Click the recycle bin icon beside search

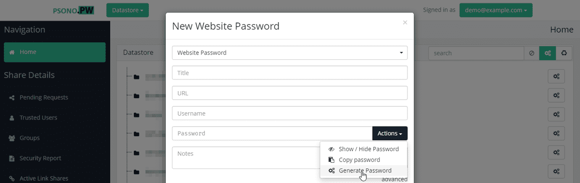click(564, 53)
